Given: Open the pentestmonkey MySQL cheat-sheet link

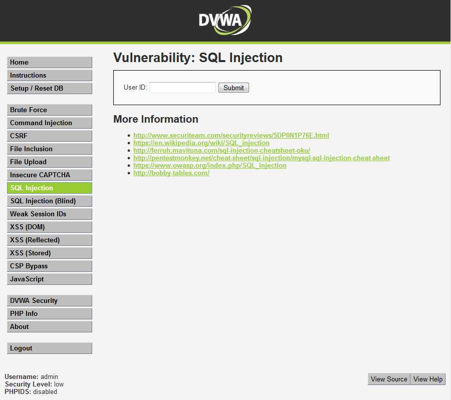Looking at the screenshot, I should coord(262,158).
